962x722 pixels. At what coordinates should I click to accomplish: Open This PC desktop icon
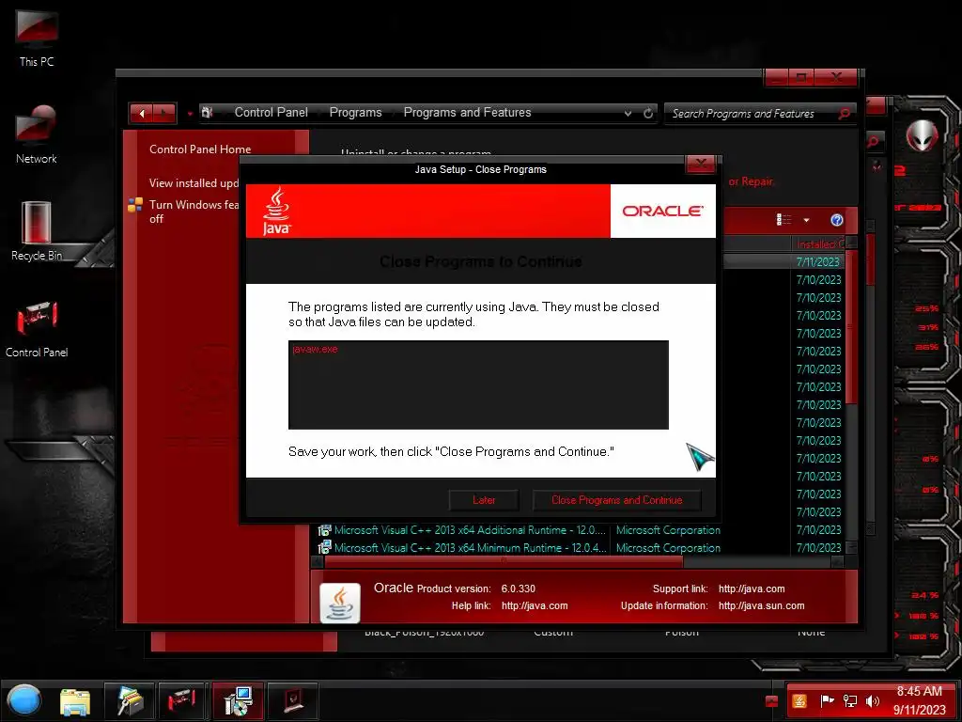[x=37, y=37]
